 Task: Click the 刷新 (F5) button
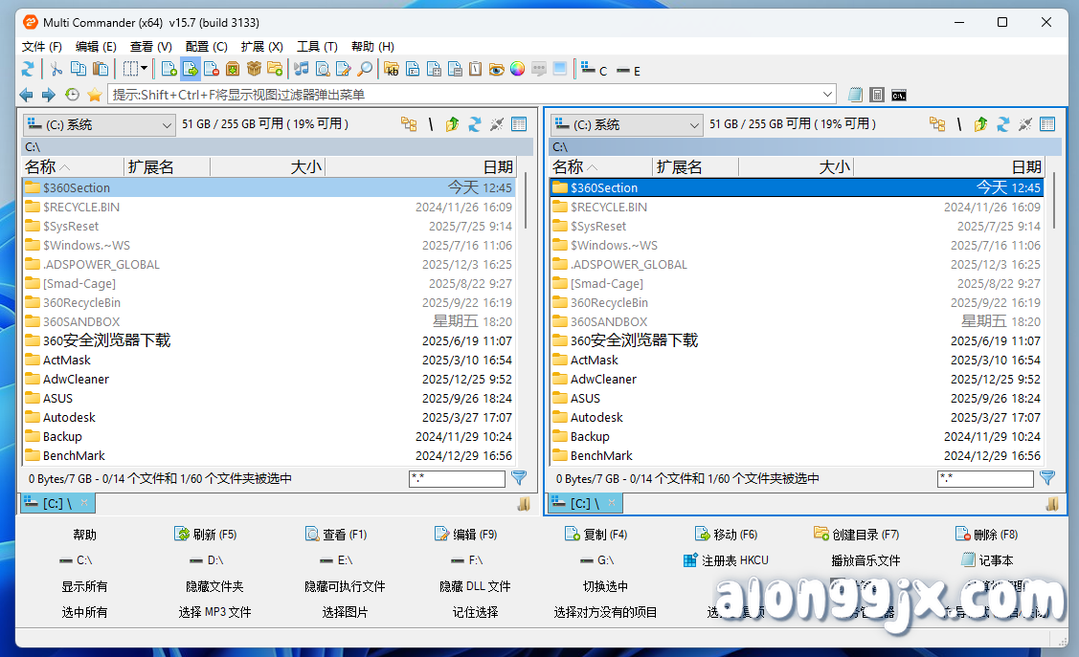point(207,535)
